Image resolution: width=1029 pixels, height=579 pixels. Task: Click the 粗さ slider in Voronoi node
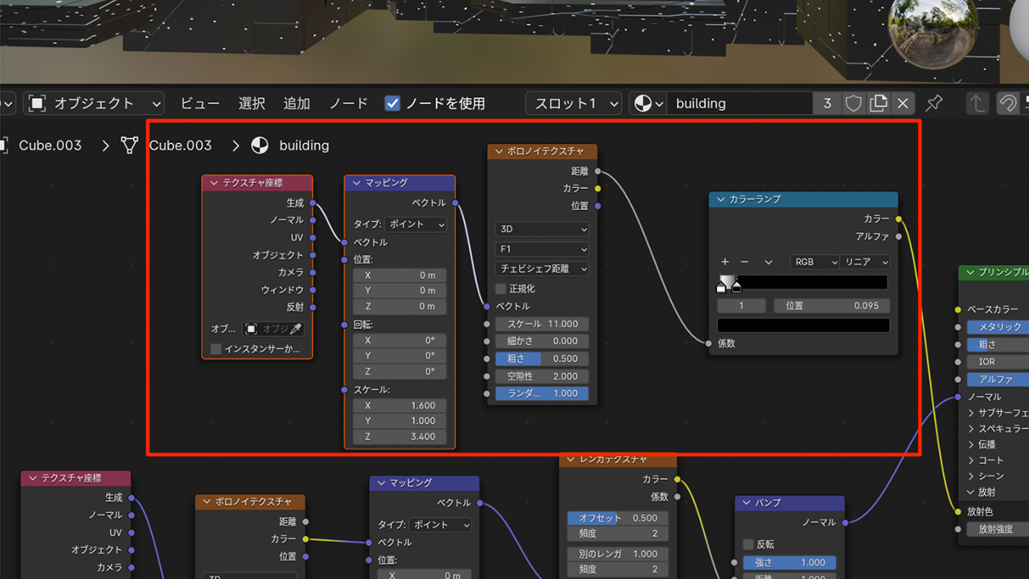[543, 359]
